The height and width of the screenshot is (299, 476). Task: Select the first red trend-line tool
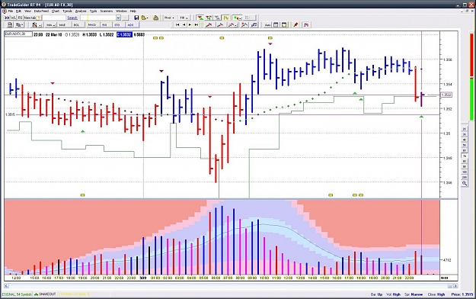click(209, 24)
